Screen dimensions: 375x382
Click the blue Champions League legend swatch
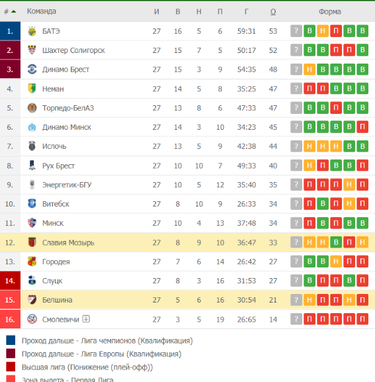coord(11,340)
